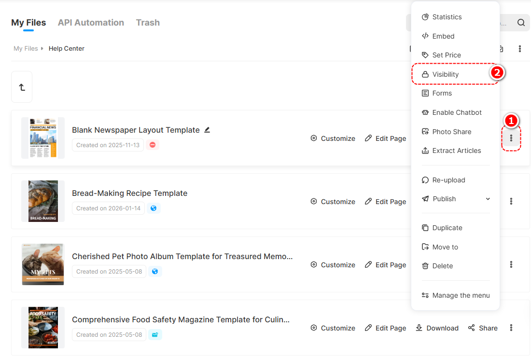Click the blue globe public badge on Bread-Making
This screenshot has width=531, height=358.
click(x=154, y=208)
